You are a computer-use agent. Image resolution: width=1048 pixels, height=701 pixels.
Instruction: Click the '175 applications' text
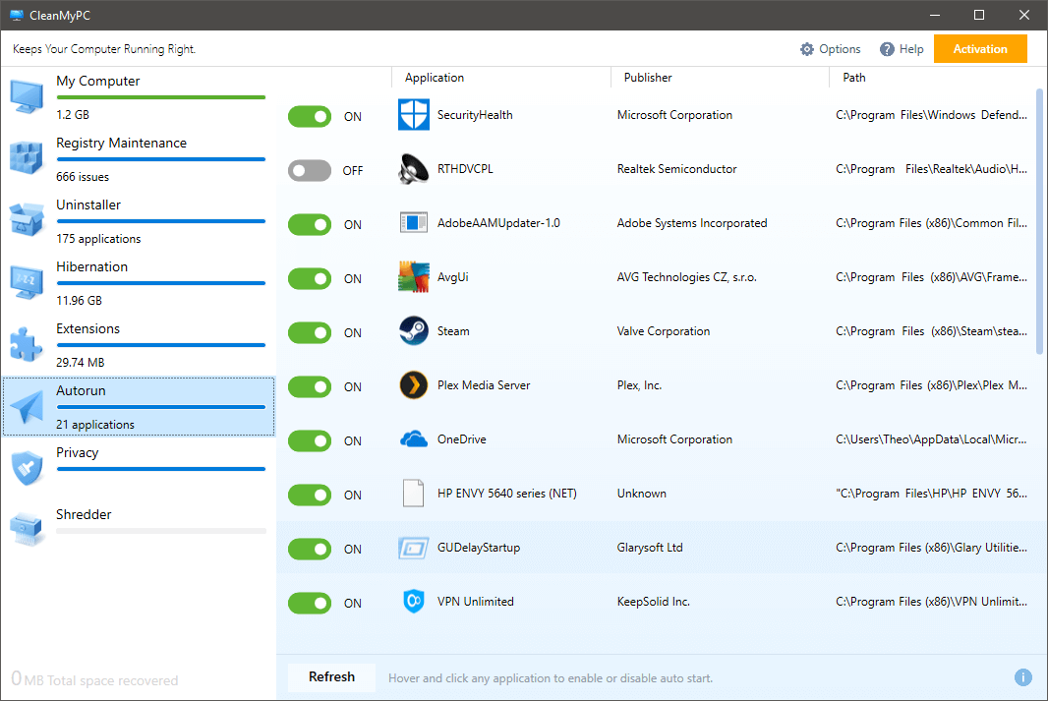(98, 239)
